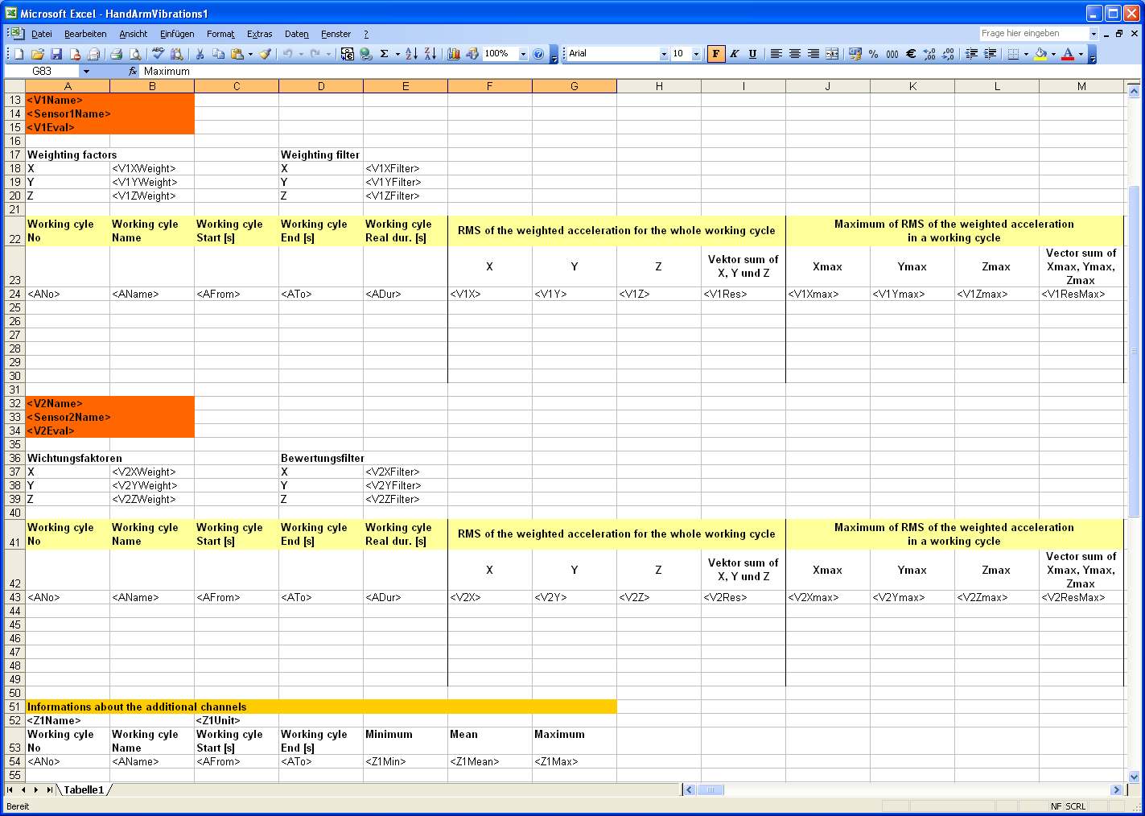The height and width of the screenshot is (816, 1145).
Task: Select the Format Painter brush
Action: click(265, 54)
